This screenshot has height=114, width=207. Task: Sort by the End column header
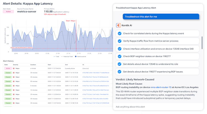(66, 65)
